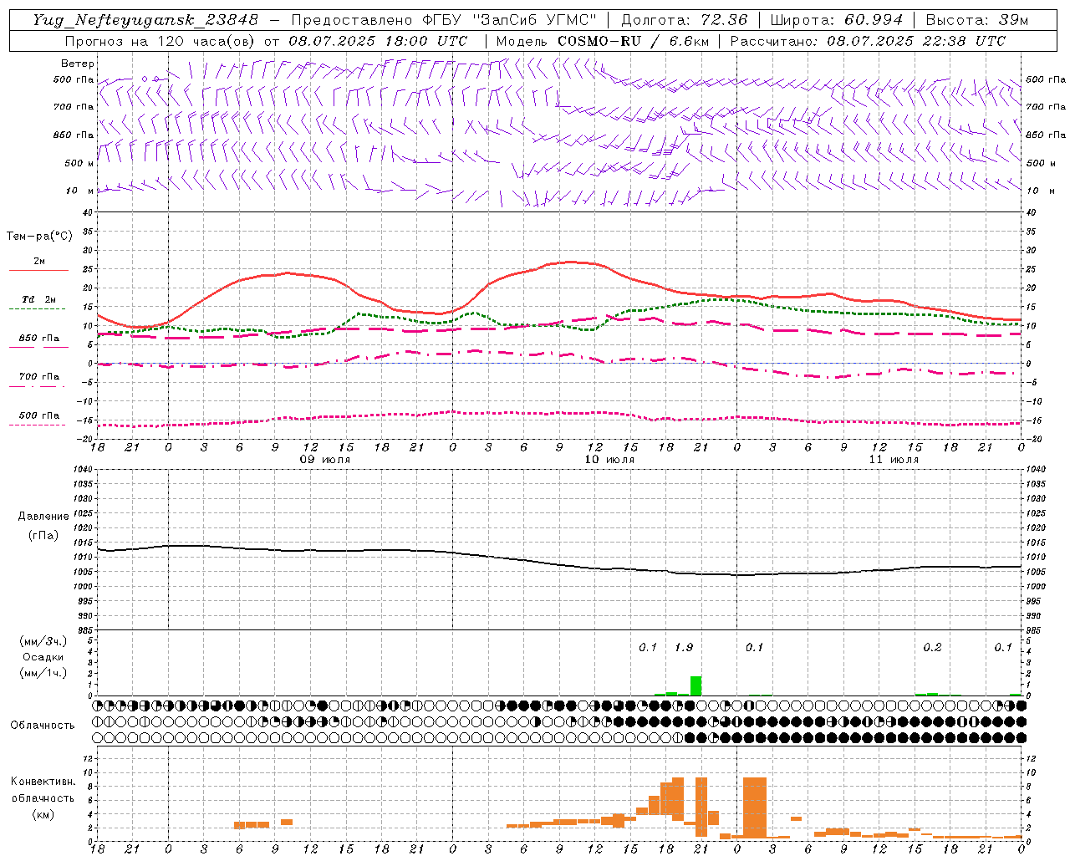
Task: Click the Долгота: 72.36 header value
Action: click(685, 20)
